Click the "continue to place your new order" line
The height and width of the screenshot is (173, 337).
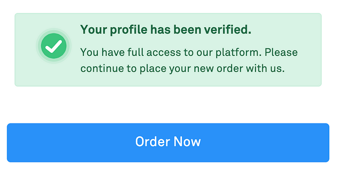pyautogui.click(x=182, y=69)
